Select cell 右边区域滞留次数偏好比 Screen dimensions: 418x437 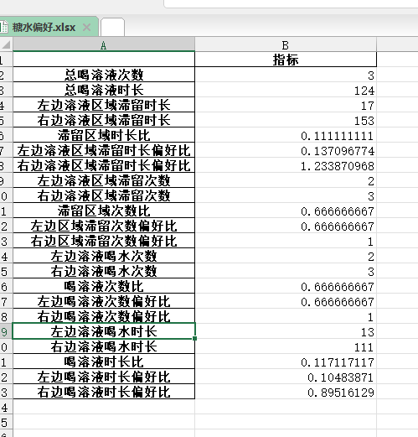pyautogui.click(x=104, y=241)
